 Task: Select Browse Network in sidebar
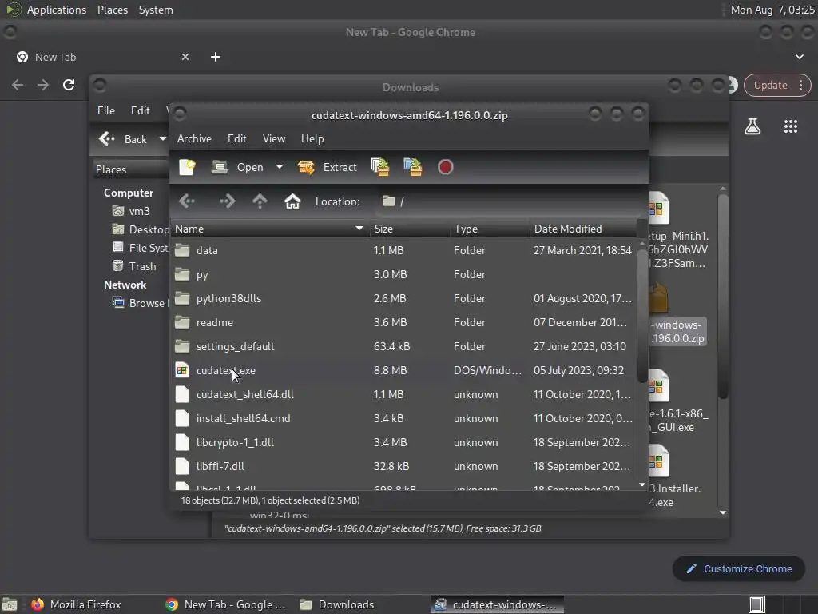[x=140, y=303]
